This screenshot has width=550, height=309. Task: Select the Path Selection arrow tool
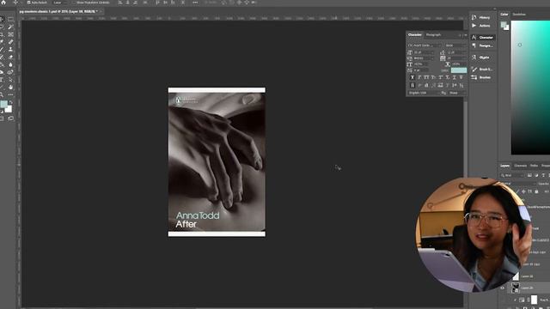(x=10, y=80)
